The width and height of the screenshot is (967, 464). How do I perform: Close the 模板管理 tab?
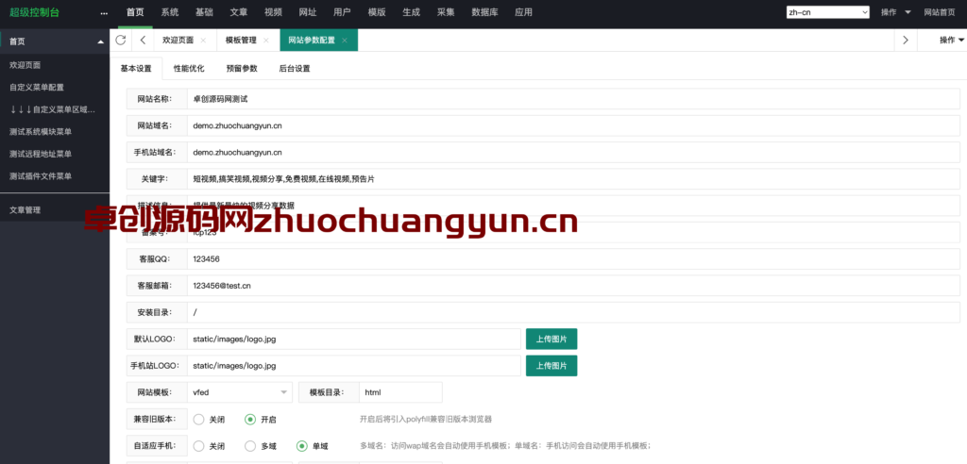tap(265, 40)
